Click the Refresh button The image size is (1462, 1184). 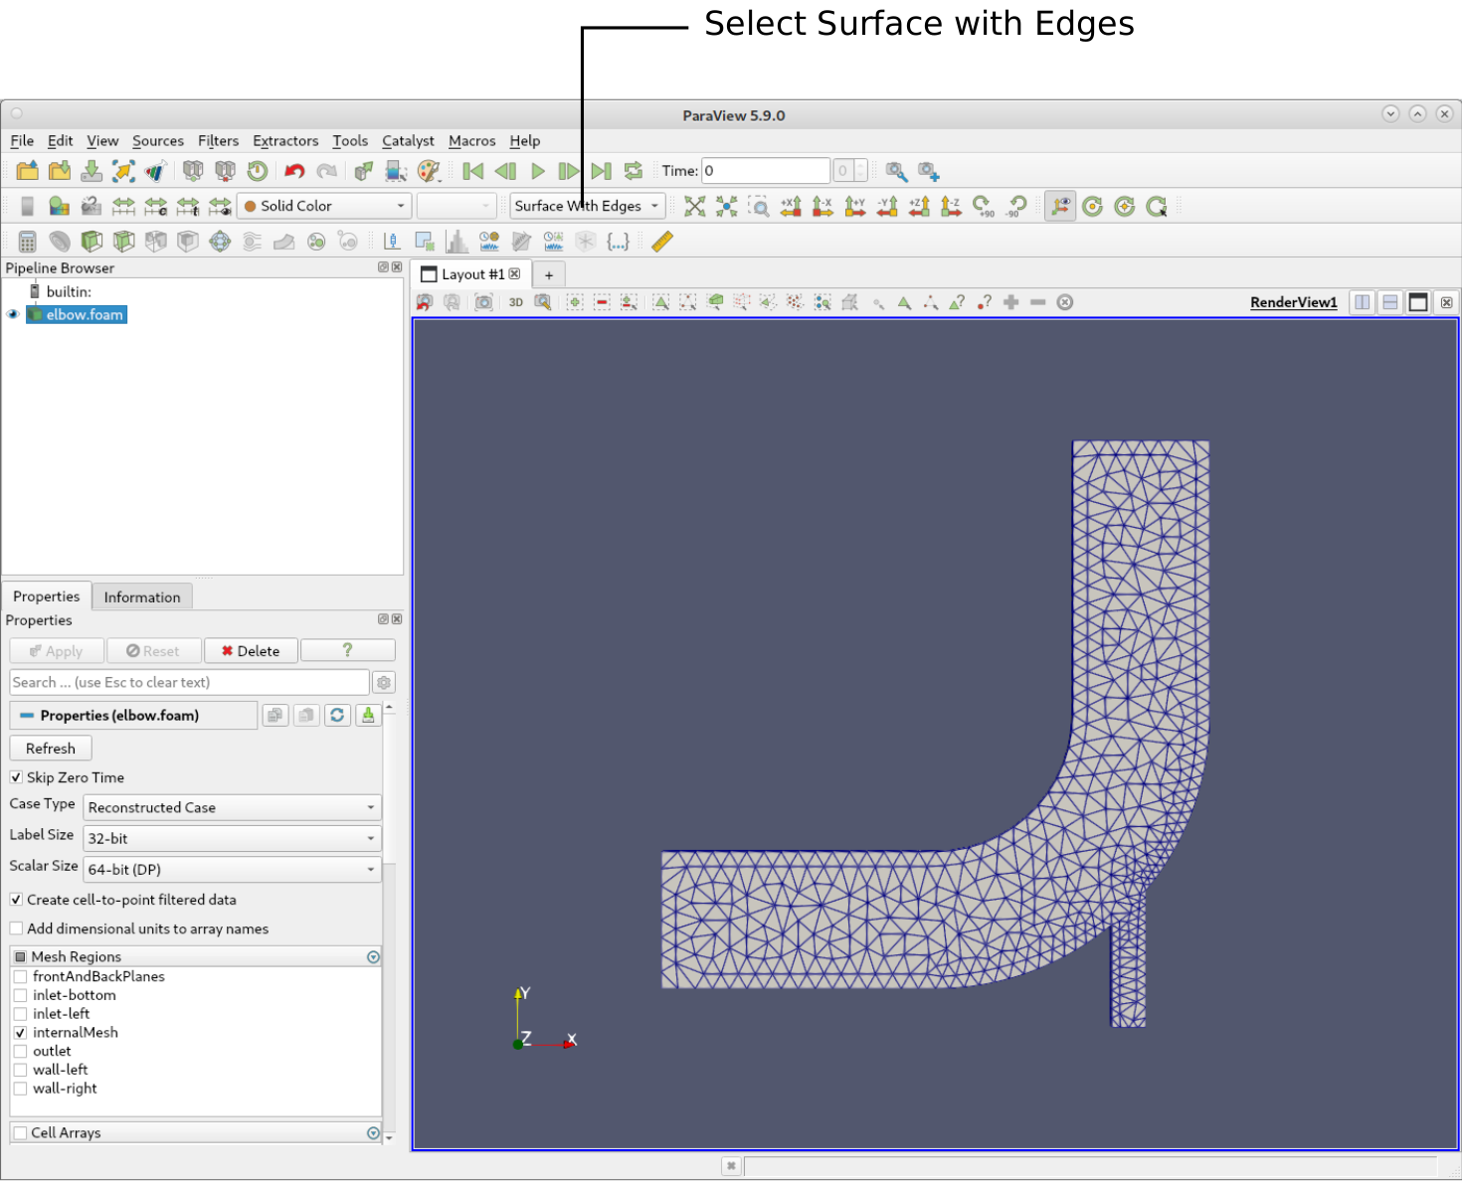pyautogui.click(x=51, y=749)
